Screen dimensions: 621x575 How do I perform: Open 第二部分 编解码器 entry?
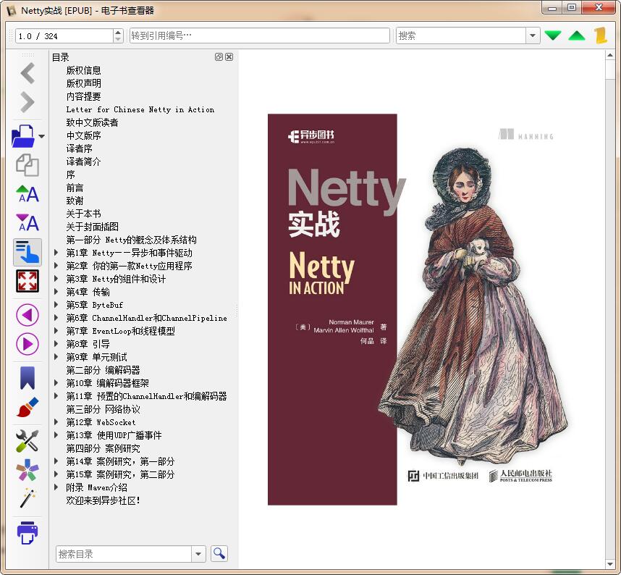(103, 370)
